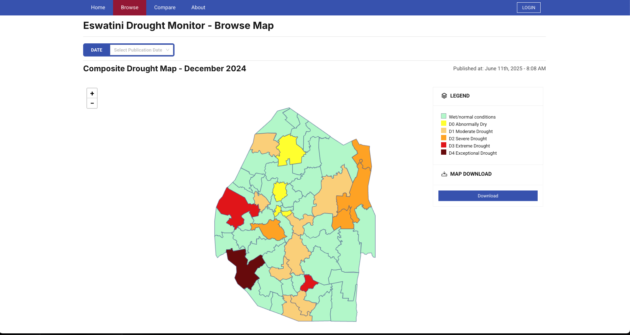Image resolution: width=630 pixels, height=335 pixels.
Task: Click the D4 Exceptional Drought dark swatch
Action: coord(443,152)
